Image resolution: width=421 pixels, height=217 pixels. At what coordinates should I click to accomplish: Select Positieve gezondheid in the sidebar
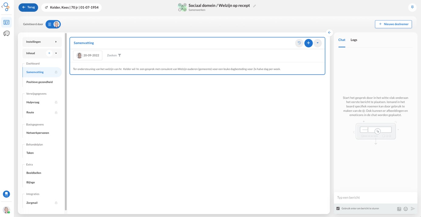pos(39,82)
